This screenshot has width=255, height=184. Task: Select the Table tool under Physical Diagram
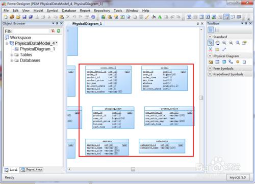click(x=217, y=62)
